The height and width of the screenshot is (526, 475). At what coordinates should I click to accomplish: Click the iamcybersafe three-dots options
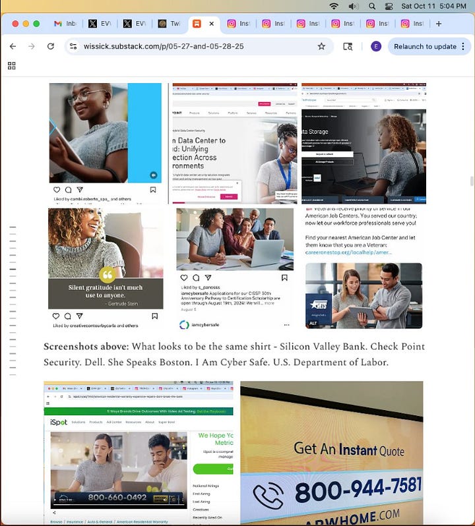(x=286, y=325)
